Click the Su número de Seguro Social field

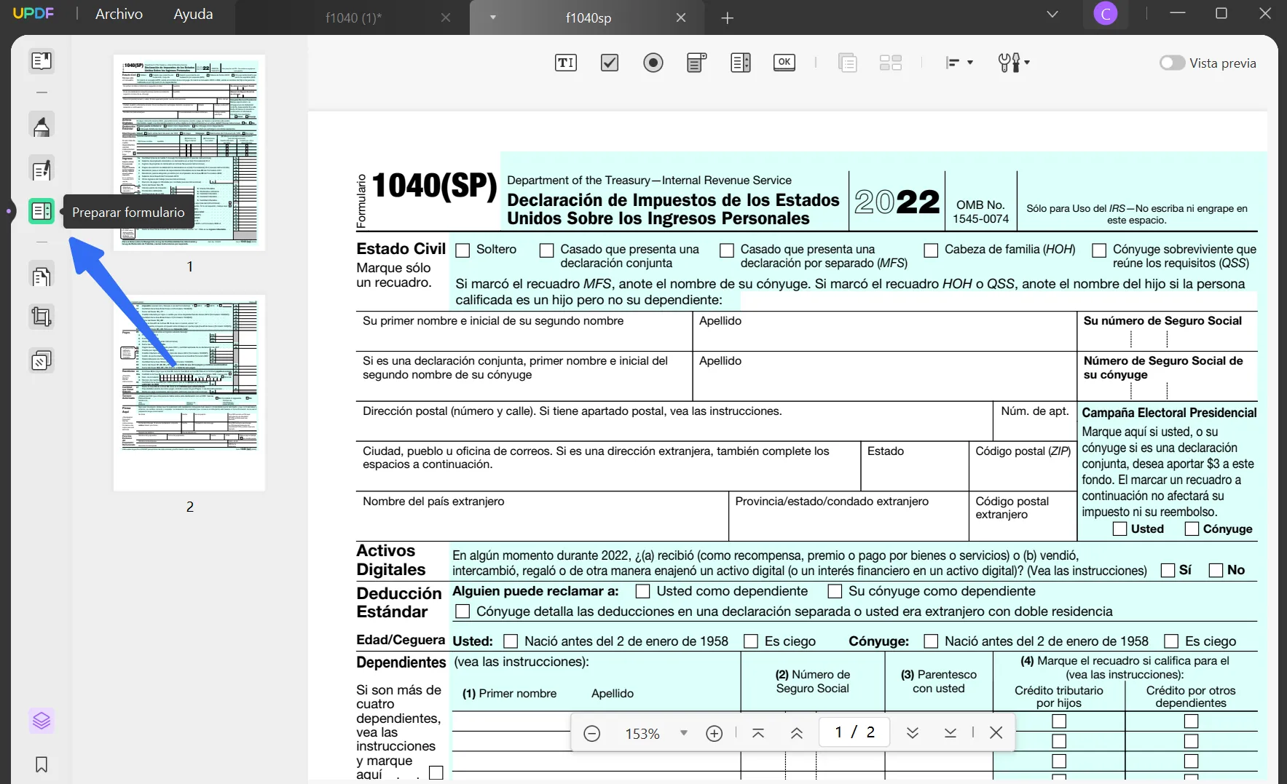[x=1167, y=331]
